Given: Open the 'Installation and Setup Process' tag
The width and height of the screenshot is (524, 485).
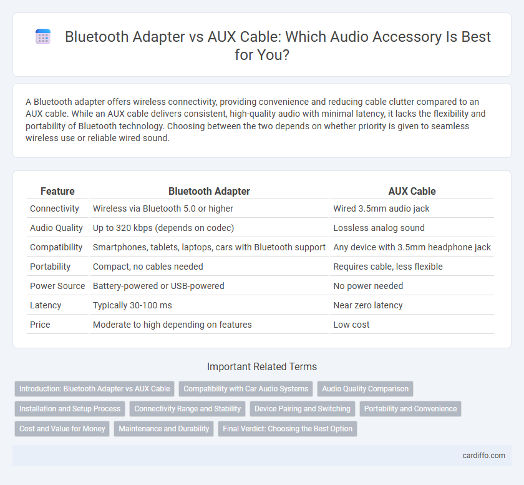Looking at the screenshot, I should 70,409.
